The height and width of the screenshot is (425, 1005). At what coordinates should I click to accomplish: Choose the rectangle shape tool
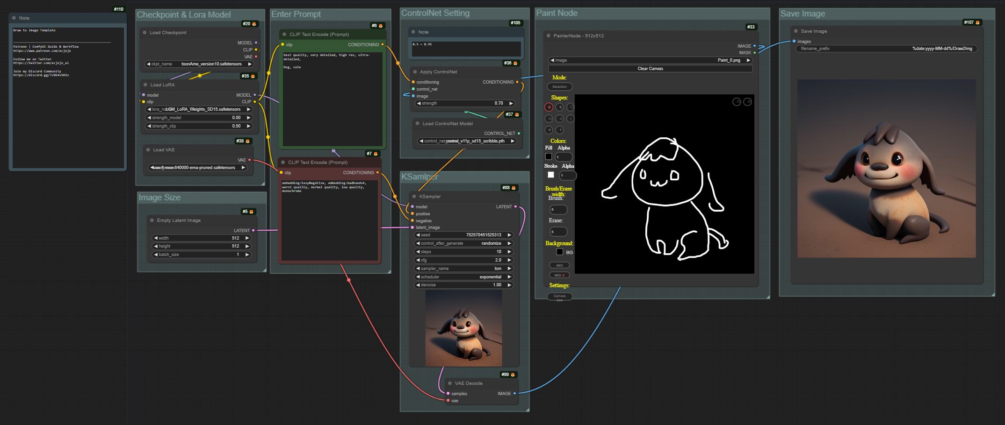[549, 119]
